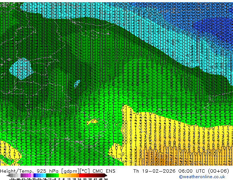Select the dark purple -42 legend swatch
This screenshot has height=180, width=233.
22,175
